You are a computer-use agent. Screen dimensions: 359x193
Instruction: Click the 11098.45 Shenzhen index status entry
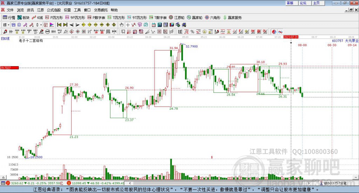(96, 183)
